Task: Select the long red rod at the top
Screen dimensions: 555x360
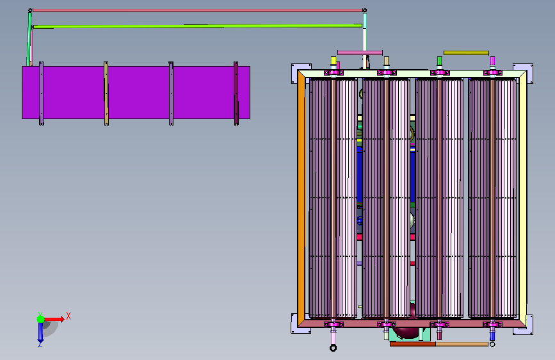Action: pos(198,11)
